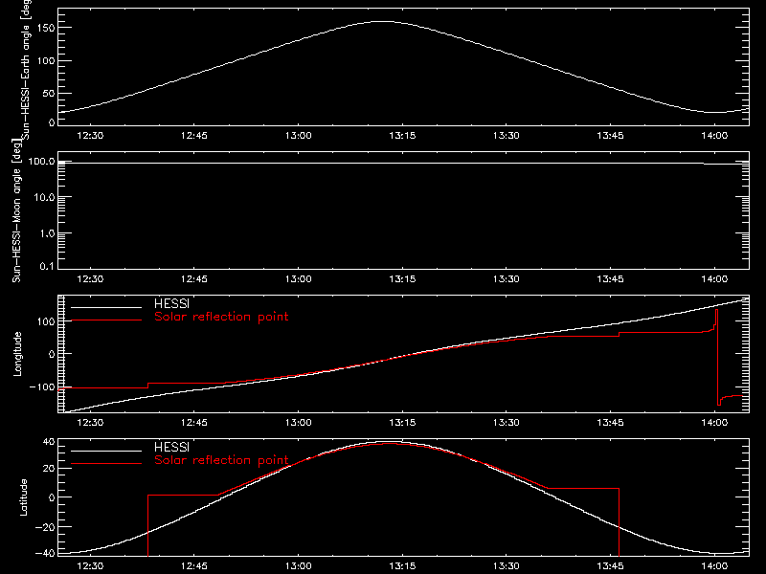Click the 13:00 time label under Longitude plot
766x574 pixels.
(298, 422)
